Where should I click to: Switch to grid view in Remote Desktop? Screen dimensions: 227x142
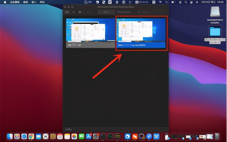point(67,12)
